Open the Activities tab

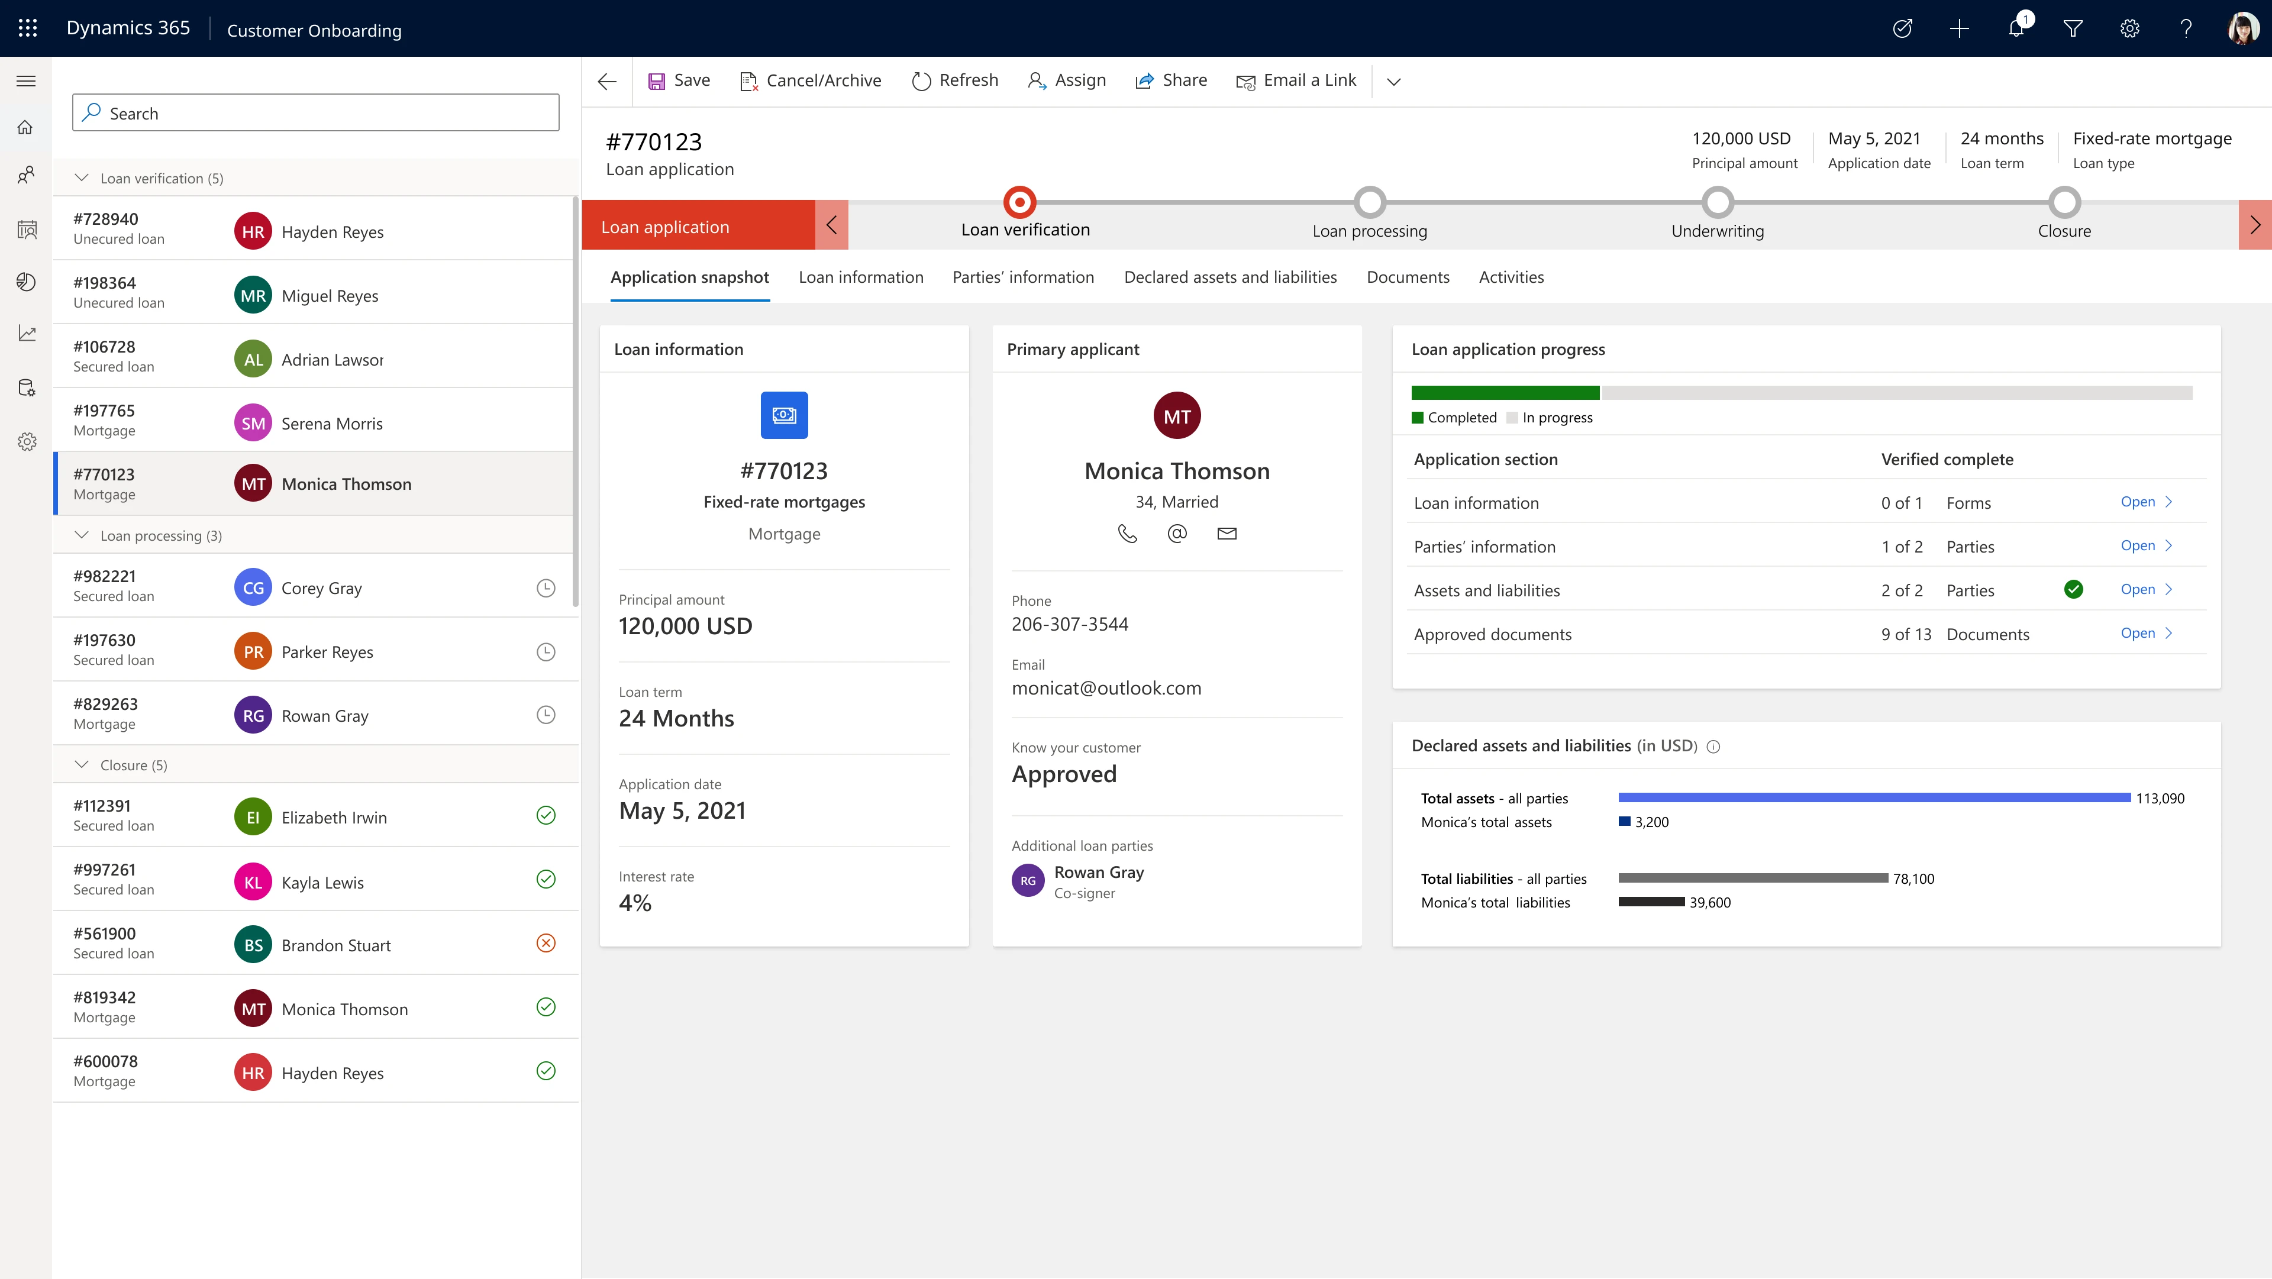pyautogui.click(x=1511, y=276)
